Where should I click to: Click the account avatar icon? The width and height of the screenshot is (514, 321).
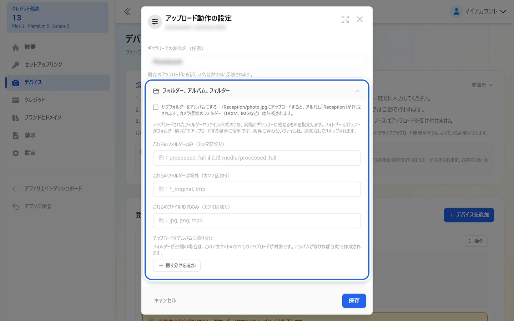tap(456, 11)
